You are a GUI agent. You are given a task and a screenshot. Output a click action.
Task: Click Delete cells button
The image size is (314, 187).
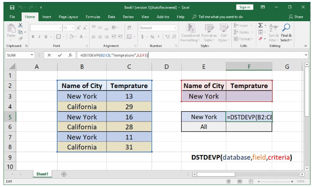pyautogui.click(x=243, y=32)
